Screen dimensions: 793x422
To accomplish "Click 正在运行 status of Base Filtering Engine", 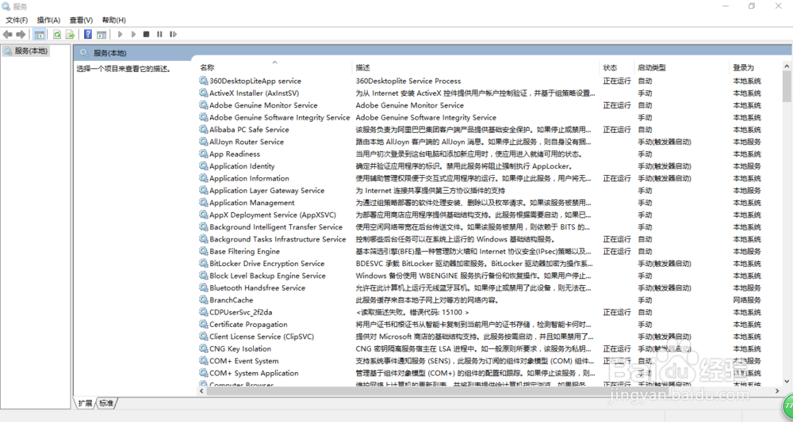I will tap(617, 252).
